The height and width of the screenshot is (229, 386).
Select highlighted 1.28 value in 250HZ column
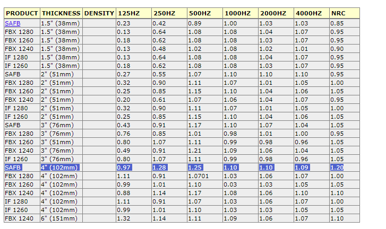[x=160, y=168]
